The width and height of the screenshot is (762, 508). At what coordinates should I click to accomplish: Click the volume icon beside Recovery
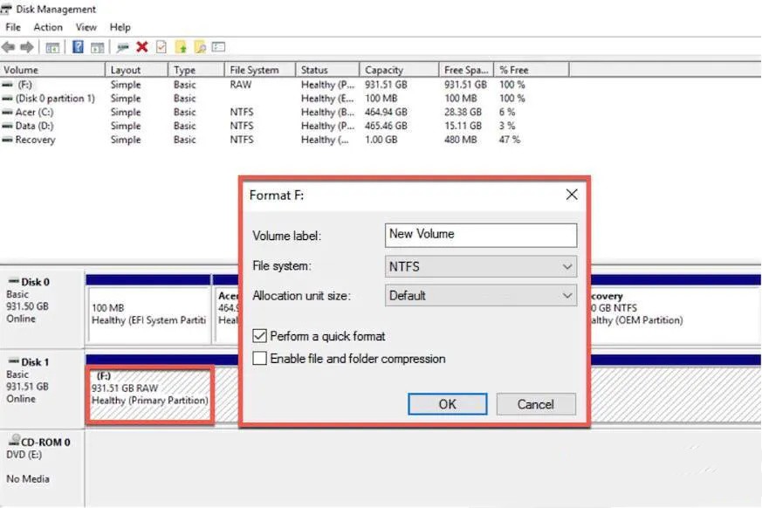pyautogui.click(x=7, y=140)
